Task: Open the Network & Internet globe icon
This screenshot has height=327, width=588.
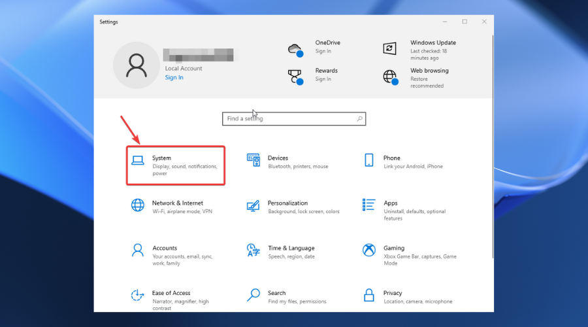Action: coord(138,205)
